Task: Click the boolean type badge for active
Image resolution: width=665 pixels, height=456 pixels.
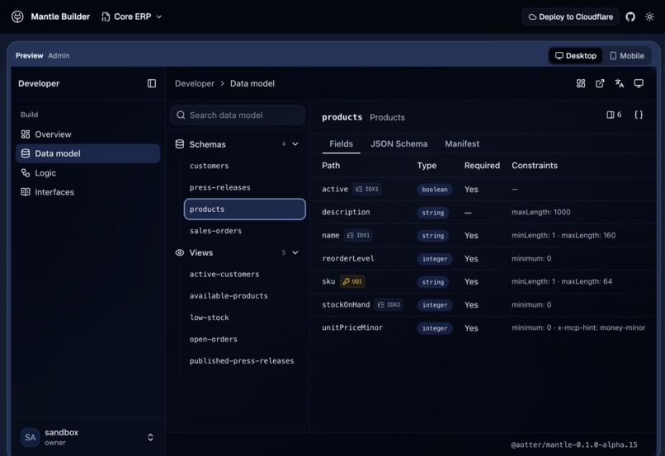Action: coord(434,190)
